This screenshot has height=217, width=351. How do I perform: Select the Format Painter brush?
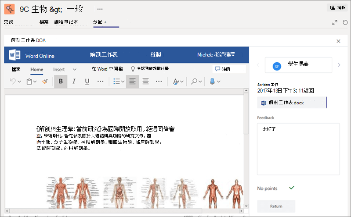[x=45, y=82]
